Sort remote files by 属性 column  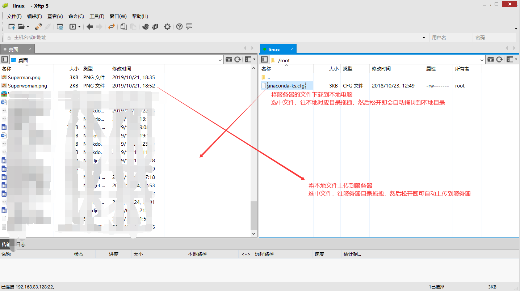pyautogui.click(x=439, y=69)
